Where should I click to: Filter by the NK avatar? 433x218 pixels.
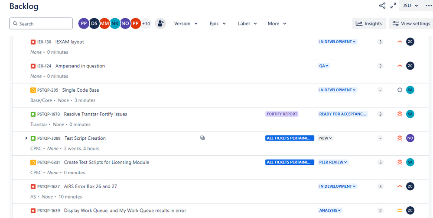click(115, 23)
